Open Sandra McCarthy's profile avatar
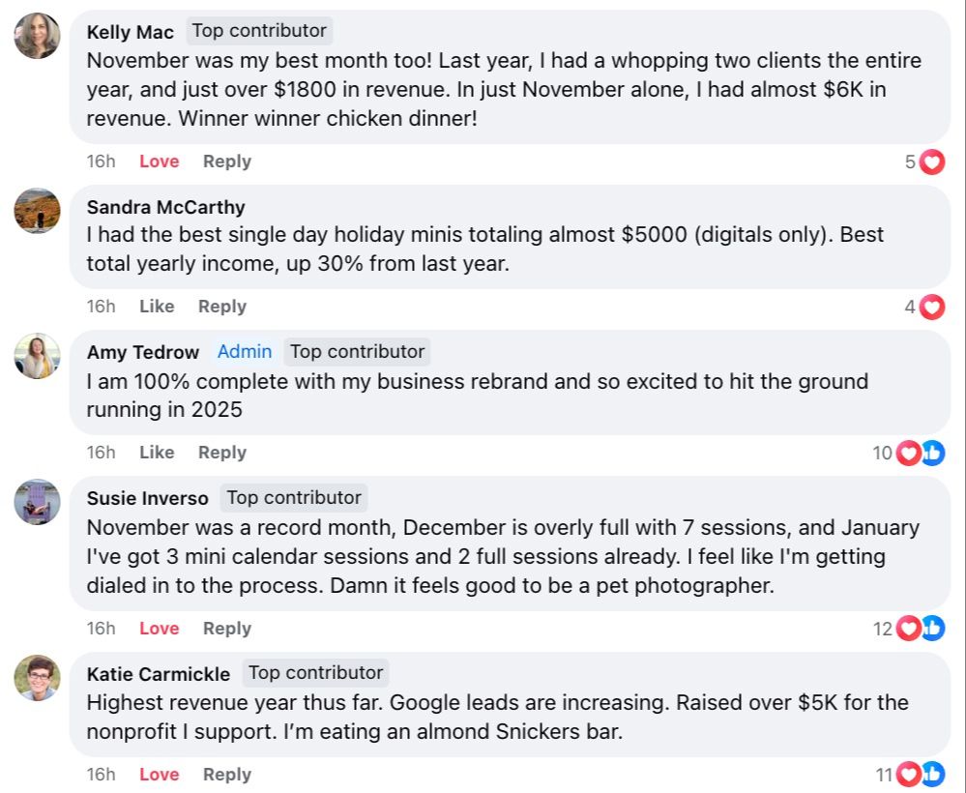966x793 pixels. point(38,211)
